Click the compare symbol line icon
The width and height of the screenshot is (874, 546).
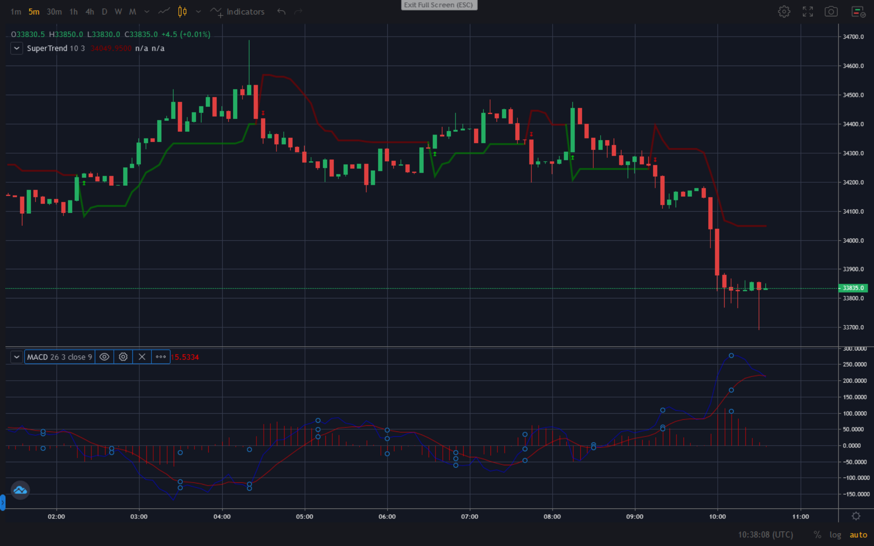coord(164,12)
